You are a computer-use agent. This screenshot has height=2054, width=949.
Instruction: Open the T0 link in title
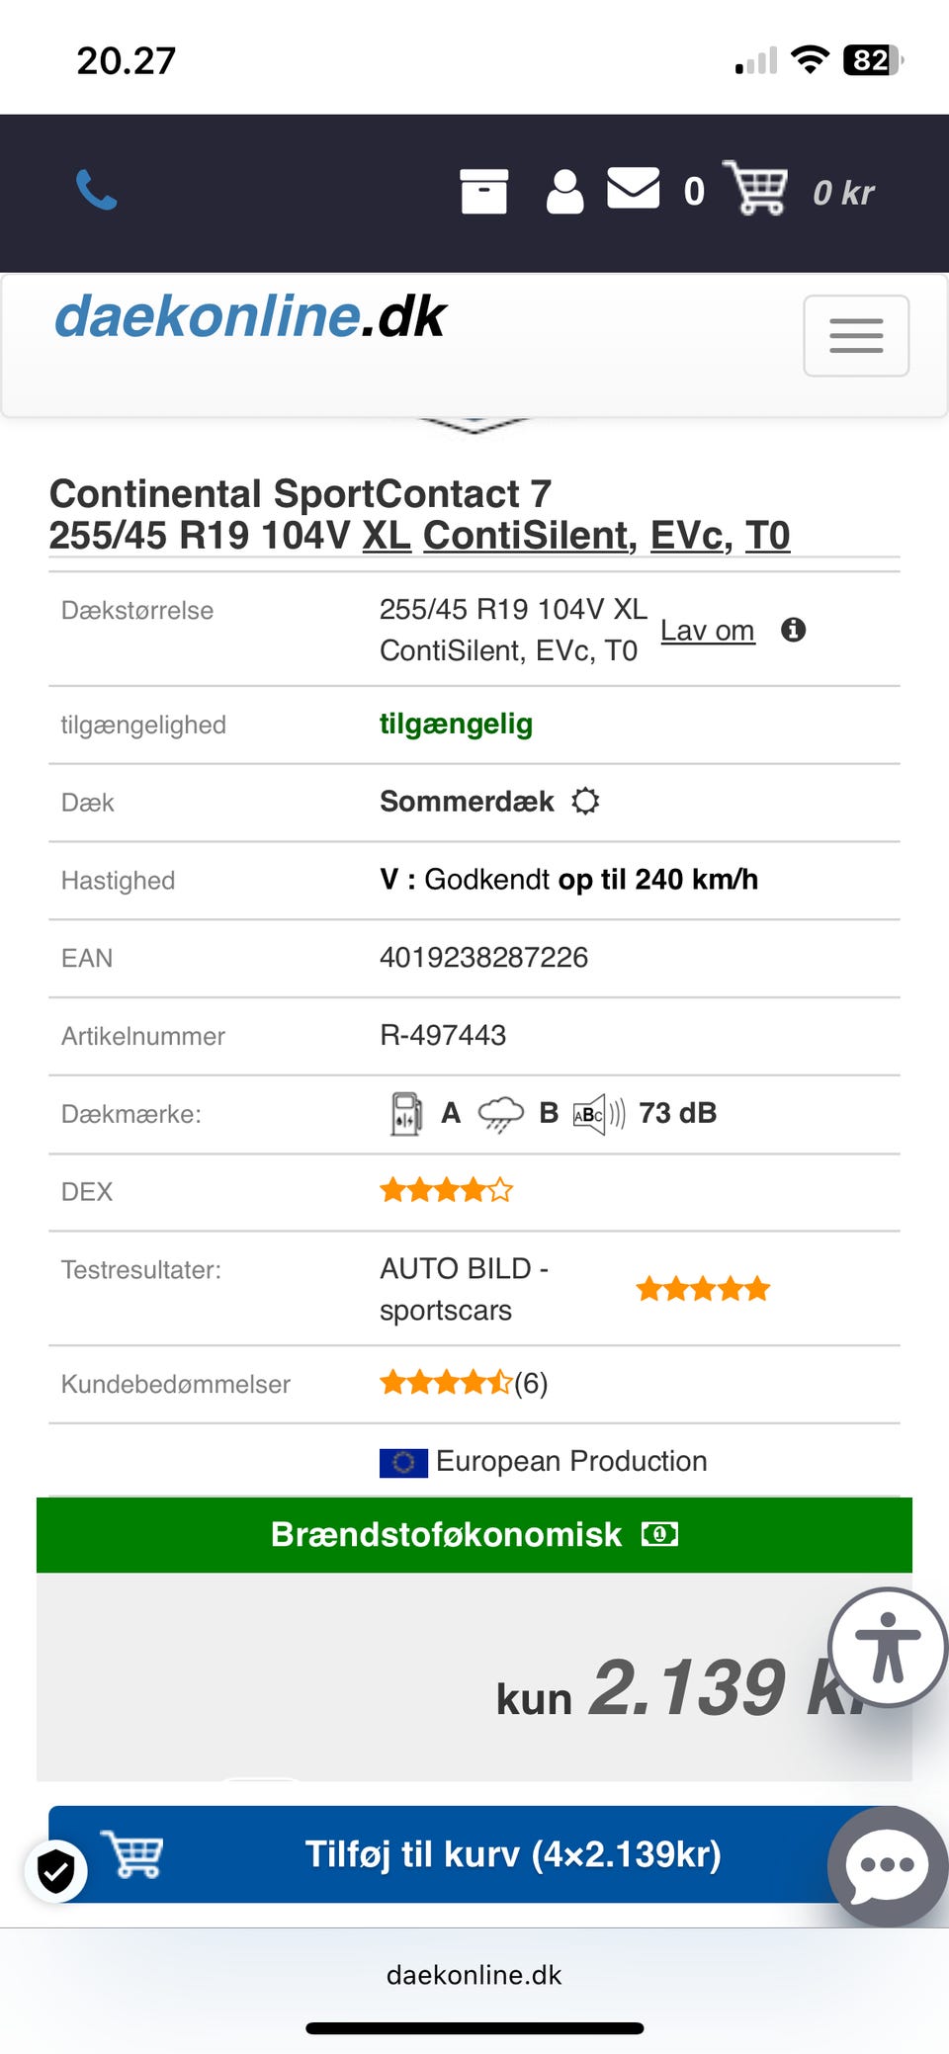tap(767, 536)
